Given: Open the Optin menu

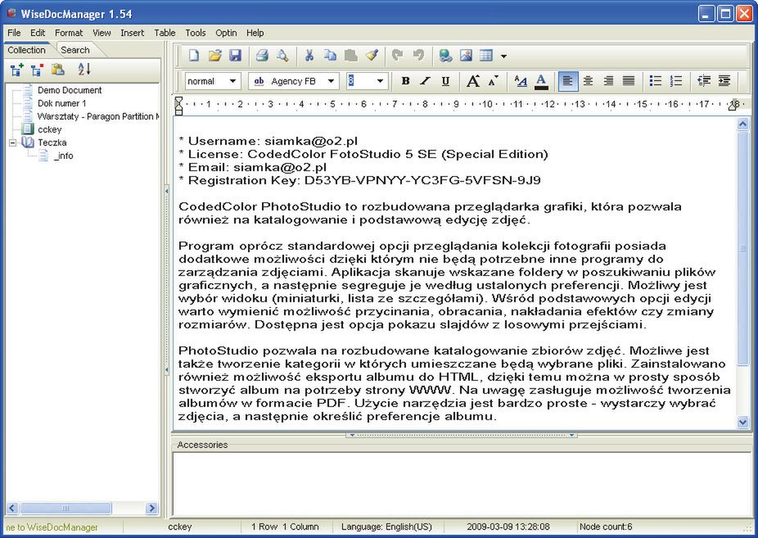Looking at the screenshot, I should click(226, 33).
